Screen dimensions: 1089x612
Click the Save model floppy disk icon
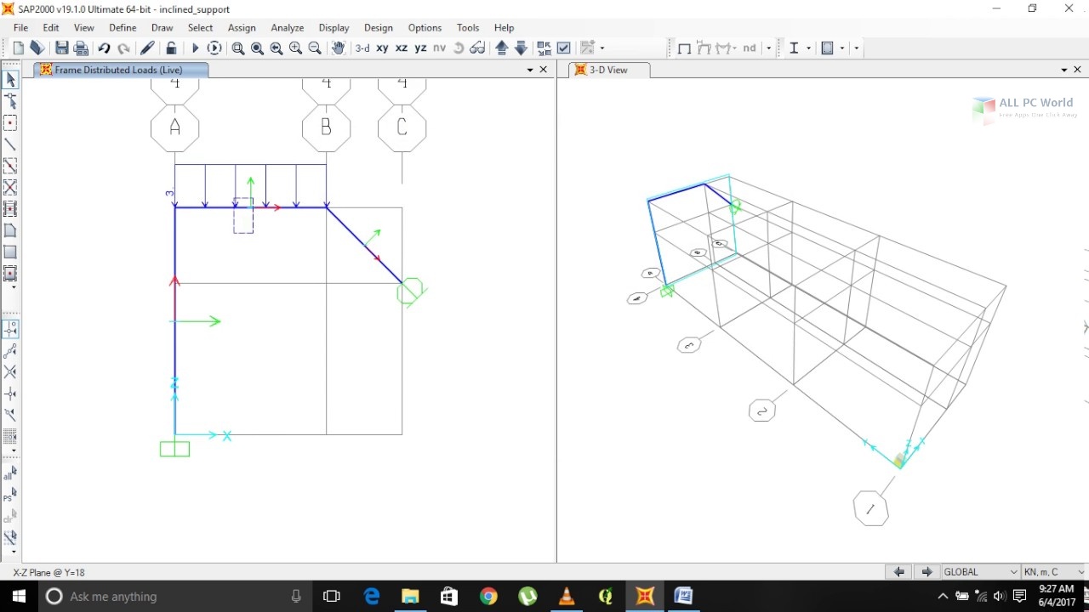[62, 48]
